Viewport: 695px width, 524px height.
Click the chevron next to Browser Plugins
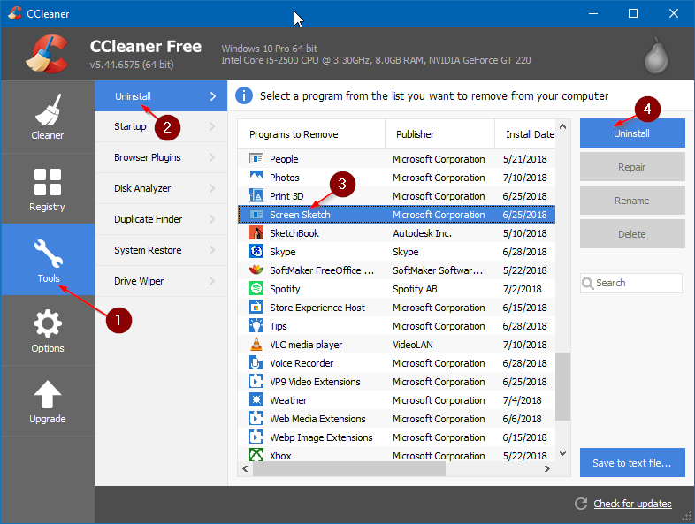[x=212, y=157]
